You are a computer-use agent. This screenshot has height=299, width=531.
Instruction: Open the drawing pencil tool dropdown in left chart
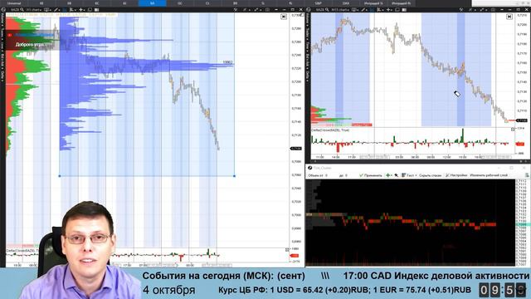tap(57, 9)
